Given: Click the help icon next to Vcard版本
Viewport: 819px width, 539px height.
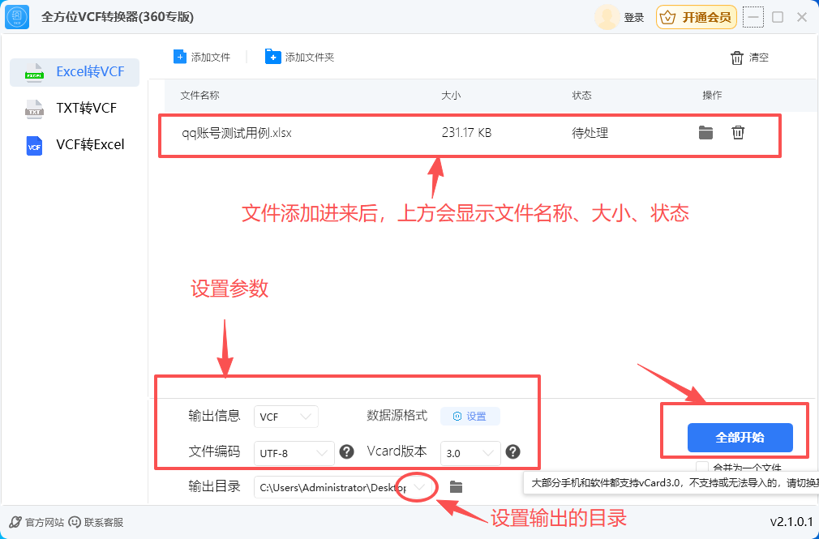Looking at the screenshot, I should [x=512, y=452].
